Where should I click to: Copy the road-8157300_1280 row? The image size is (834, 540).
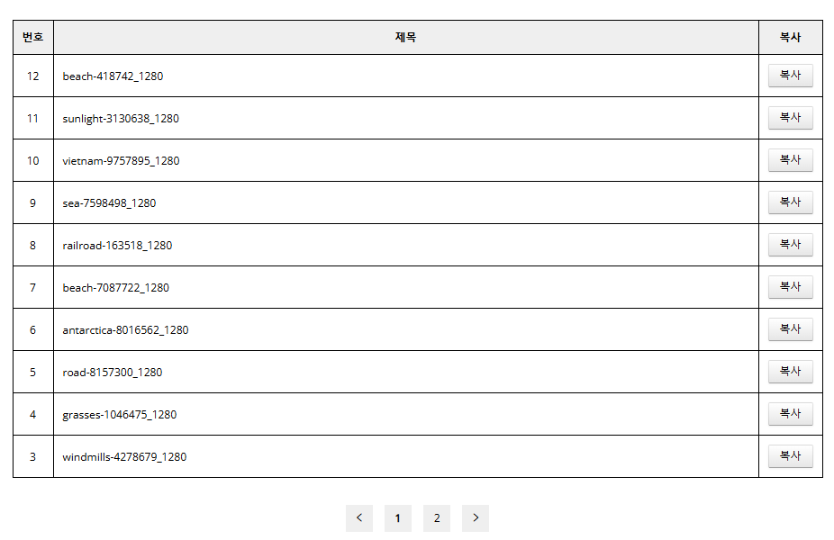pyautogui.click(x=790, y=372)
